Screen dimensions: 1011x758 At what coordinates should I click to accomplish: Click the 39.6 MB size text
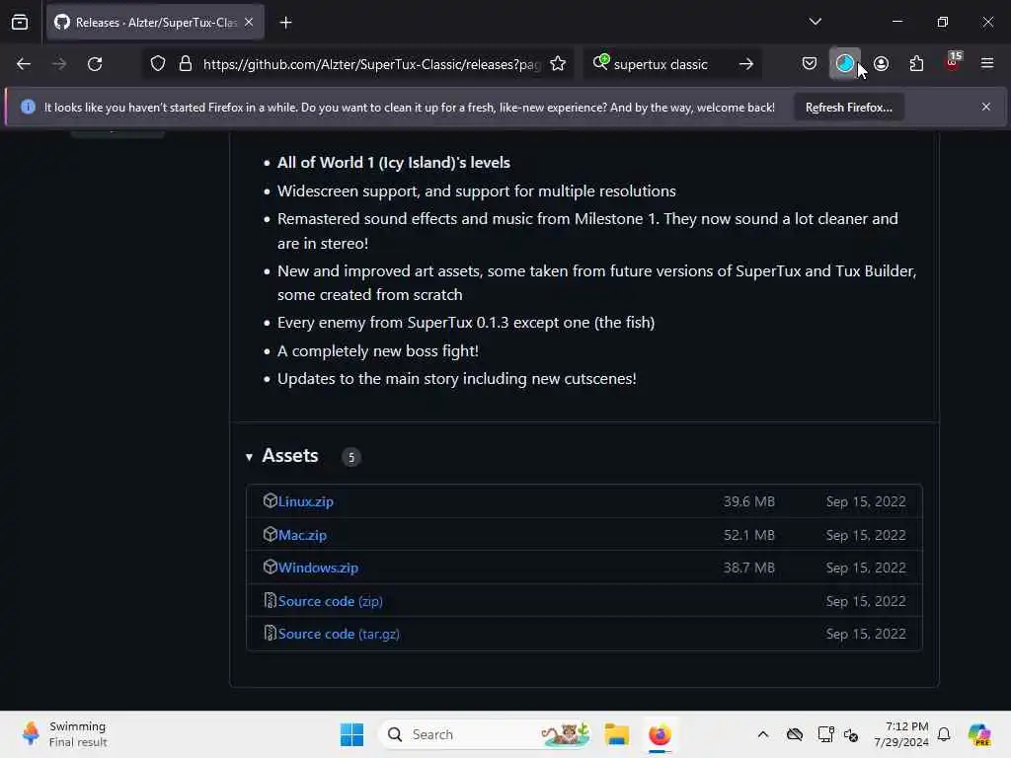[x=748, y=501]
